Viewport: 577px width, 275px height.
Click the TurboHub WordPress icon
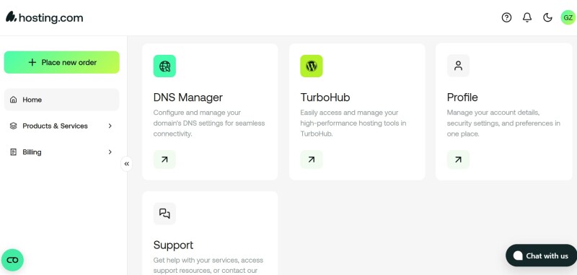[312, 66]
